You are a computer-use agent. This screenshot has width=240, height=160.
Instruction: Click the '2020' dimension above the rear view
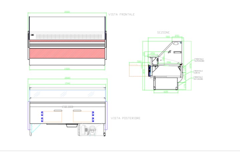(67, 78)
